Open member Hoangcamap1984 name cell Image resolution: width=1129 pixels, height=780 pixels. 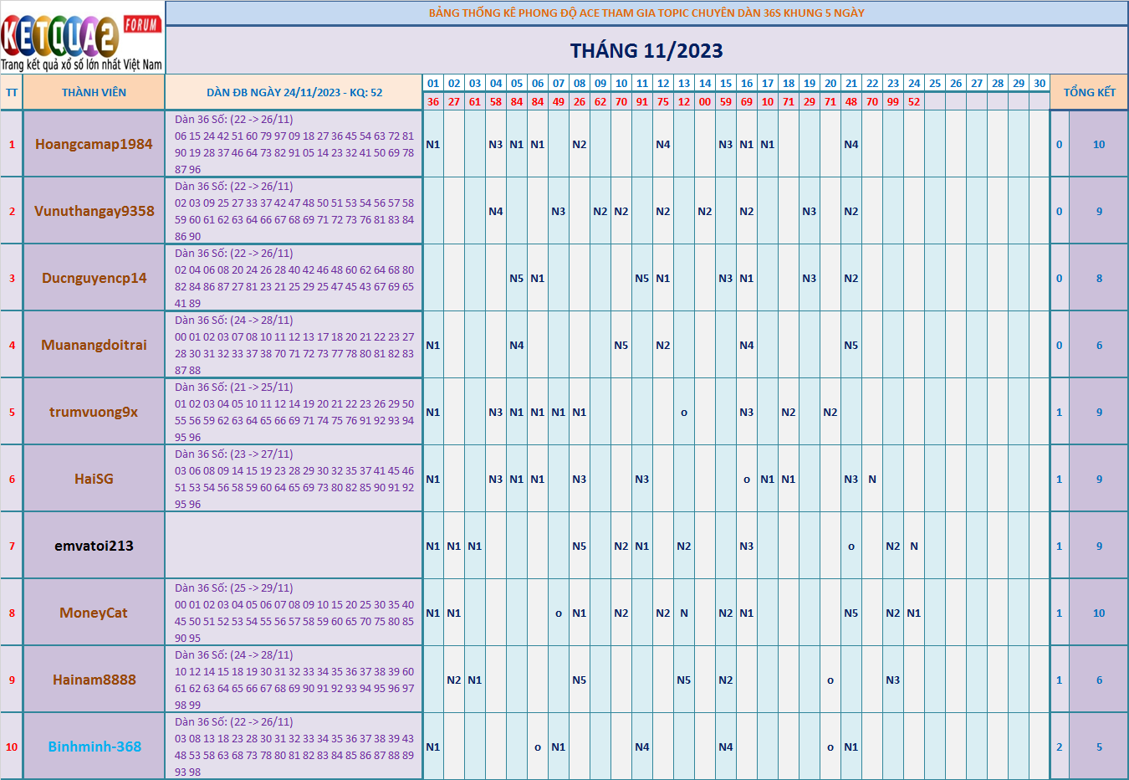click(94, 144)
